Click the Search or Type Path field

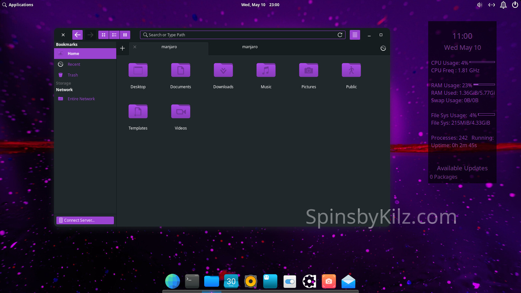241,35
